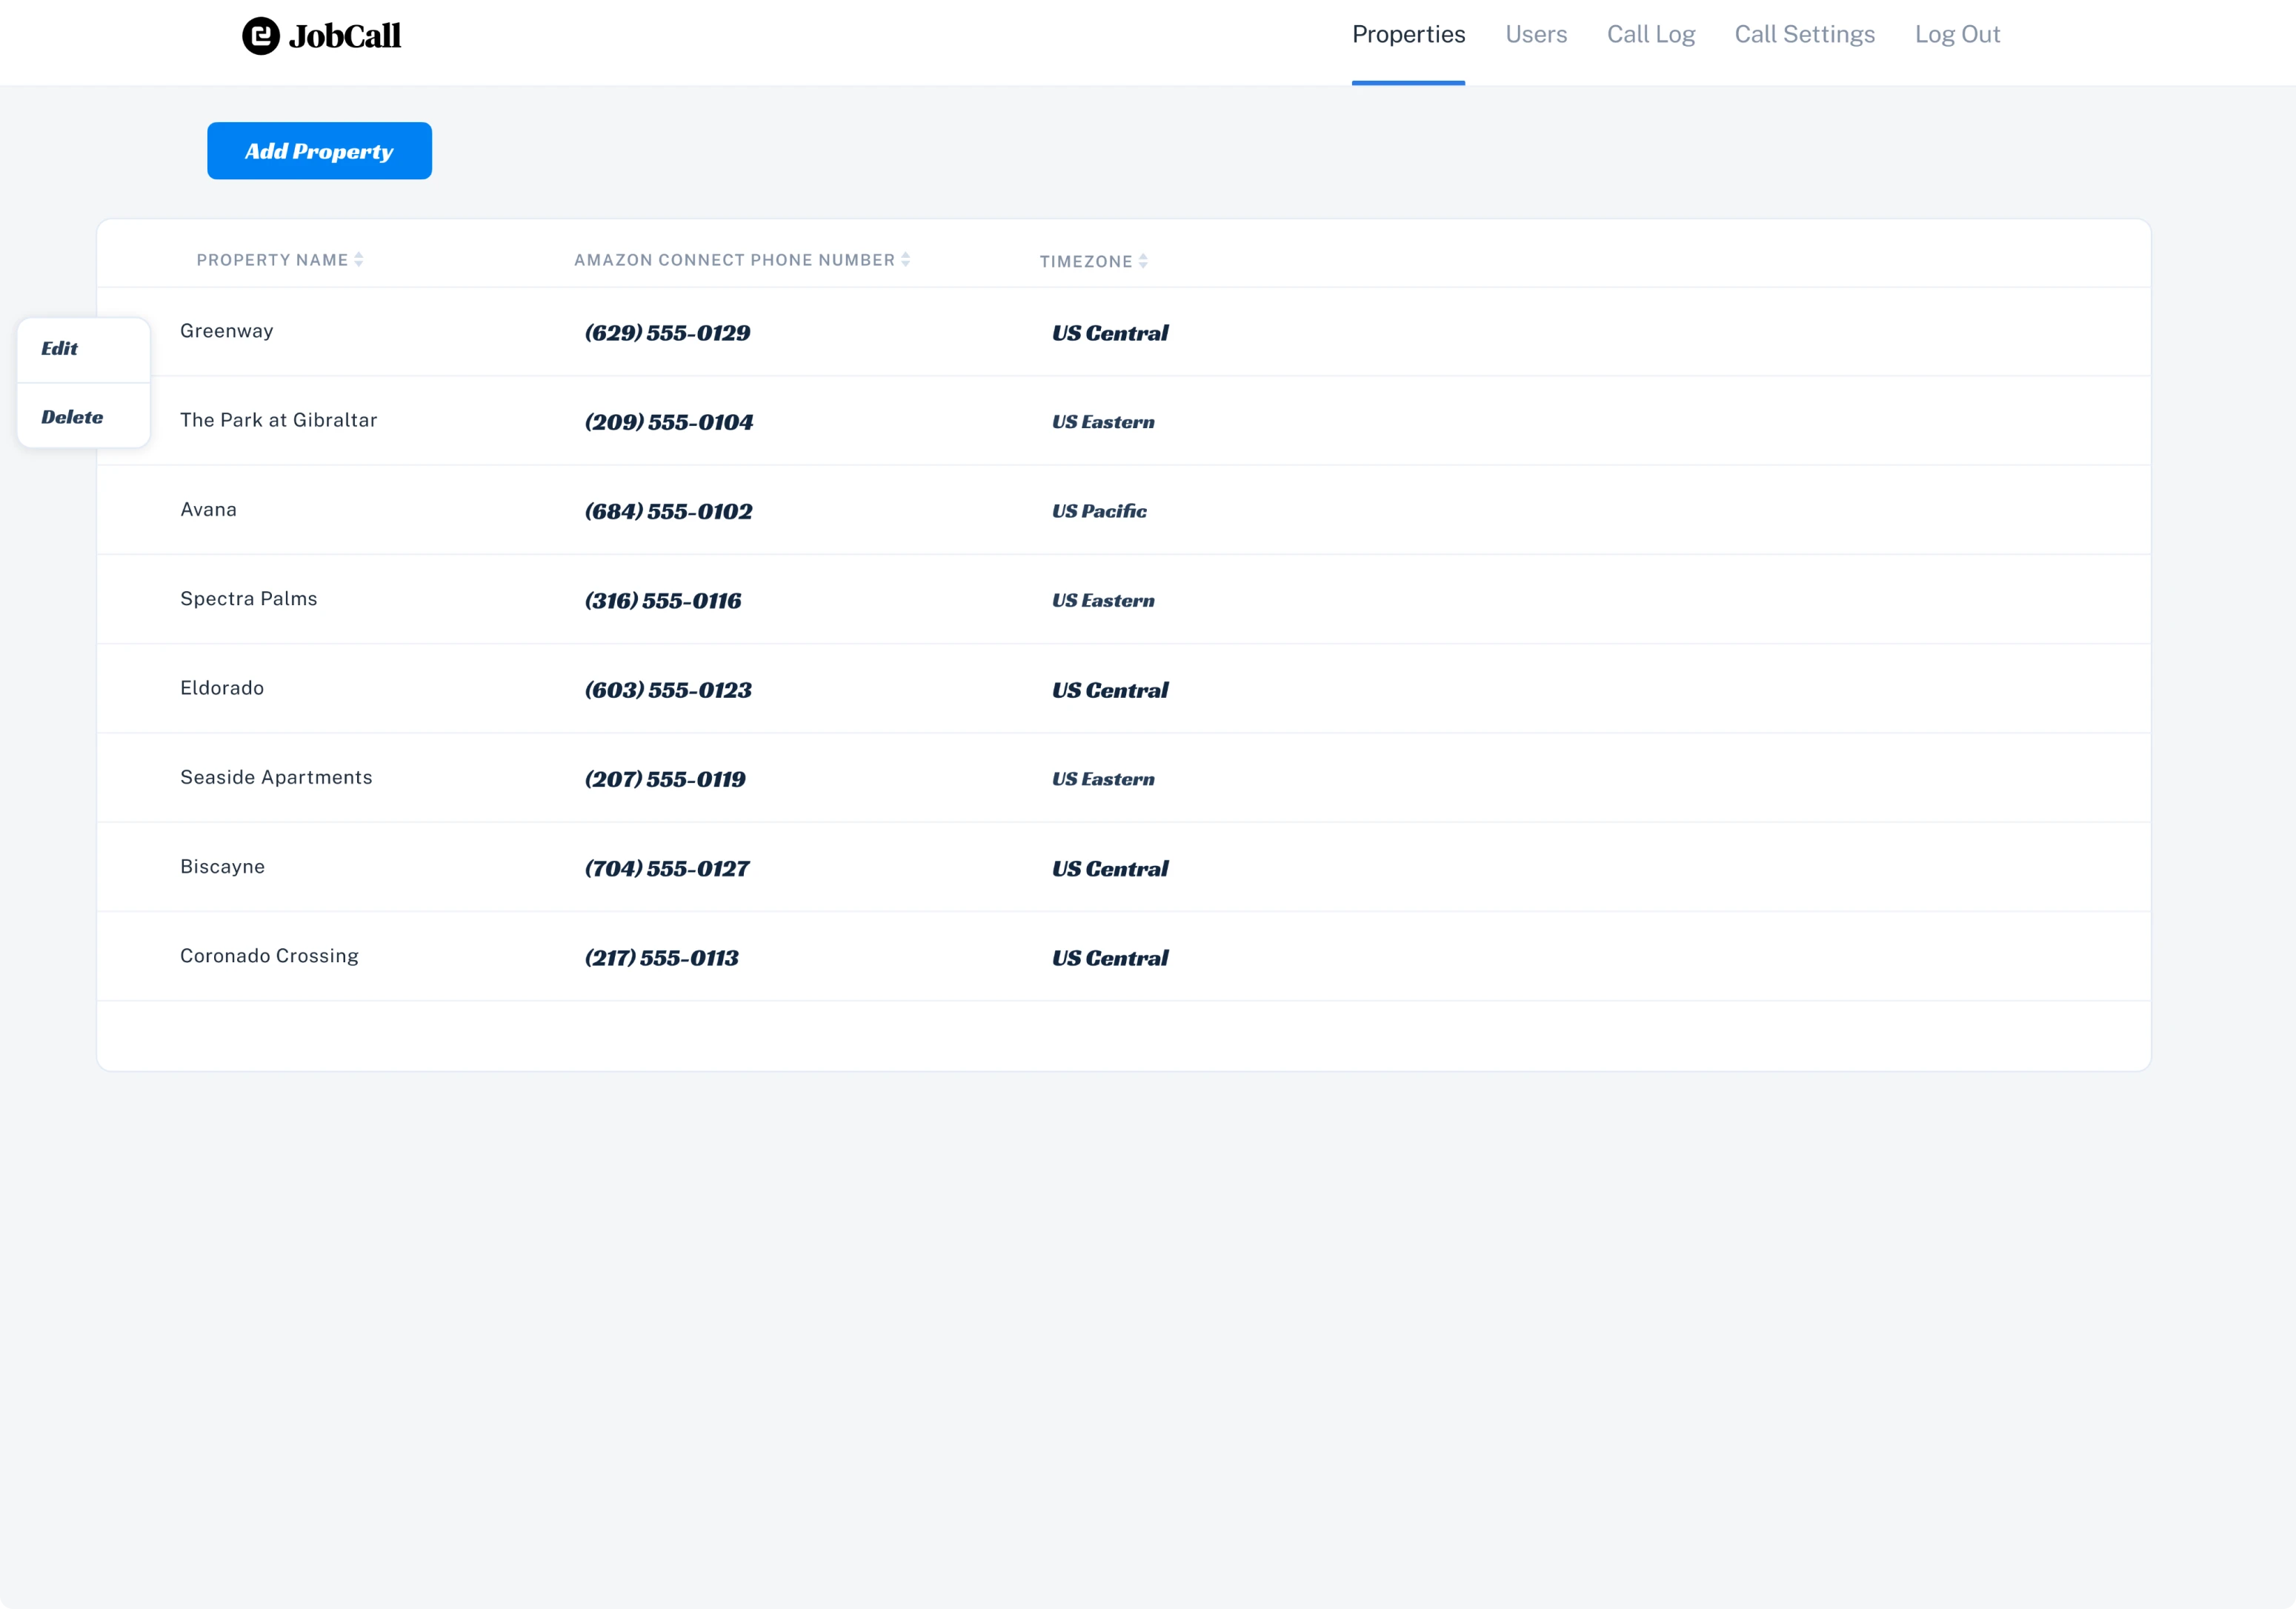Sort table by Property Name column arrows
Image resolution: width=2296 pixels, height=1609 pixels.
[x=360, y=259]
